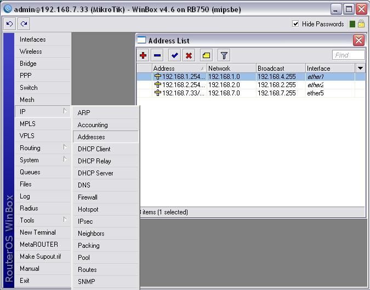Image resolution: width=370 pixels, height=290 pixels.
Task: Open Hotspot from IP submenu
Action: click(106, 209)
